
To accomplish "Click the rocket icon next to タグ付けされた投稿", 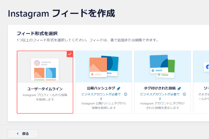I will click(x=179, y=89).
